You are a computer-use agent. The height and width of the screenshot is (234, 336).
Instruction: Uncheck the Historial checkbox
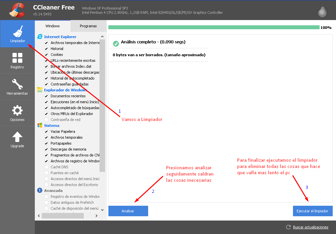(x=46, y=49)
